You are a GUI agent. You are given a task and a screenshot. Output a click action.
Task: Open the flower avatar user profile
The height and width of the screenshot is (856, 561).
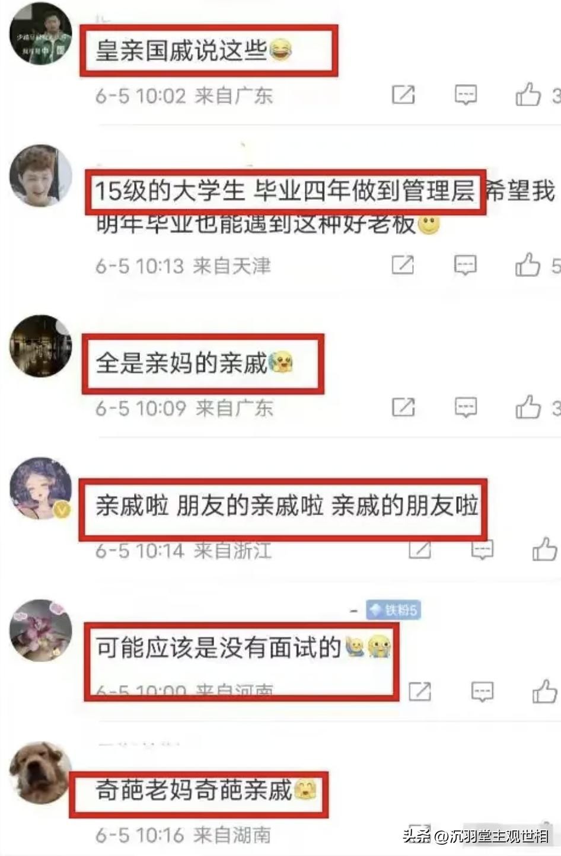click(40, 630)
